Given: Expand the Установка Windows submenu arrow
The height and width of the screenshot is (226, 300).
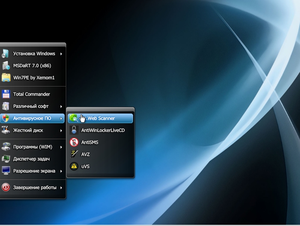Looking at the screenshot, I should (x=61, y=54).
